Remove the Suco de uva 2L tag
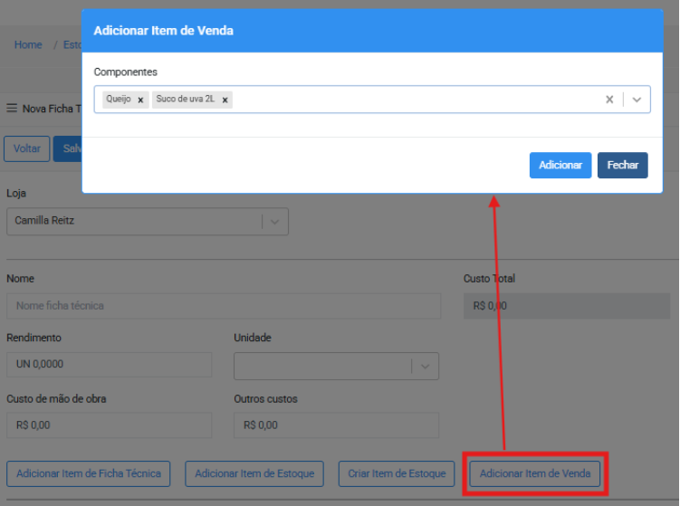The image size is (680, 506). 225,100
